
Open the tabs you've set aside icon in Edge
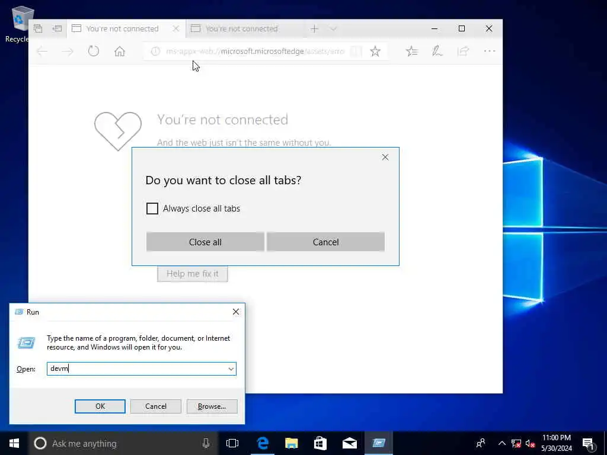coord(38,28)
